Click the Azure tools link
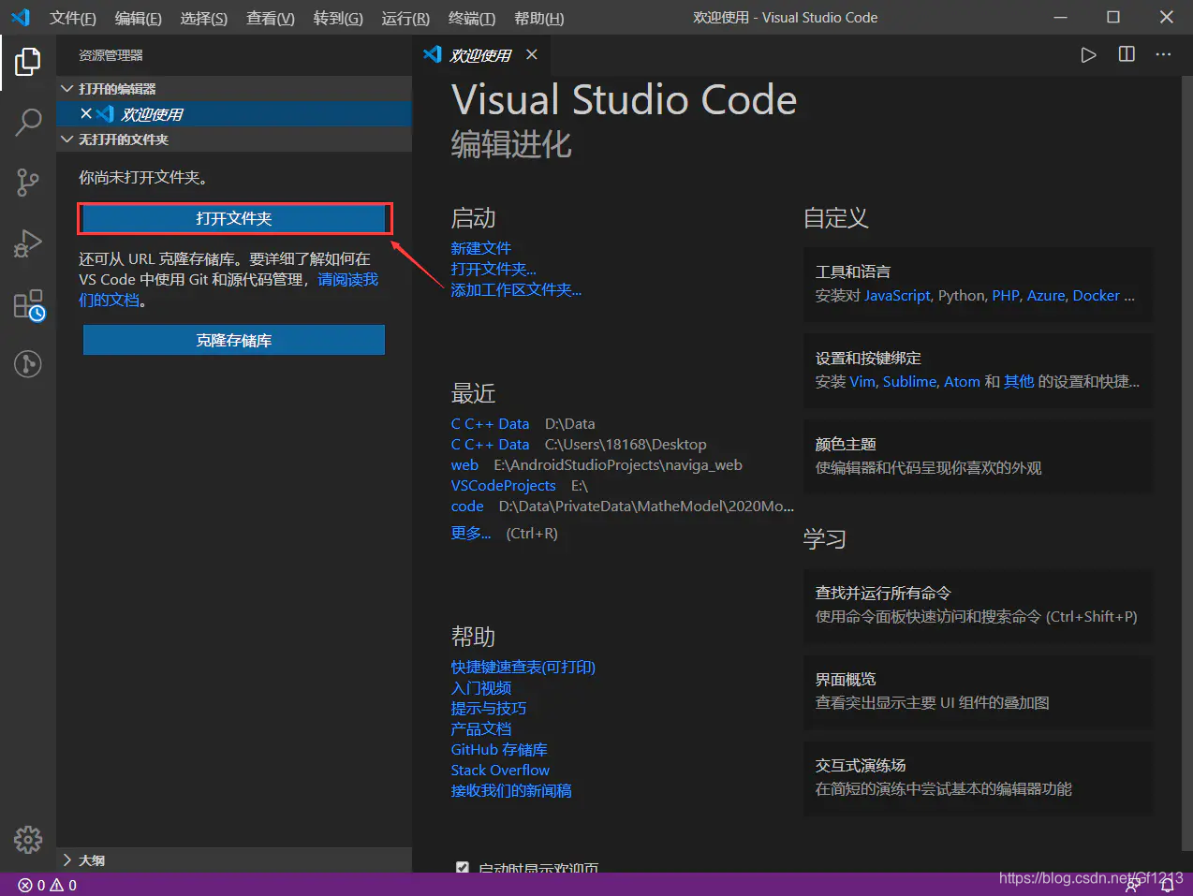Viewport: 1193px width, 896px height. pyautogui.click(x=1046, y=296)
